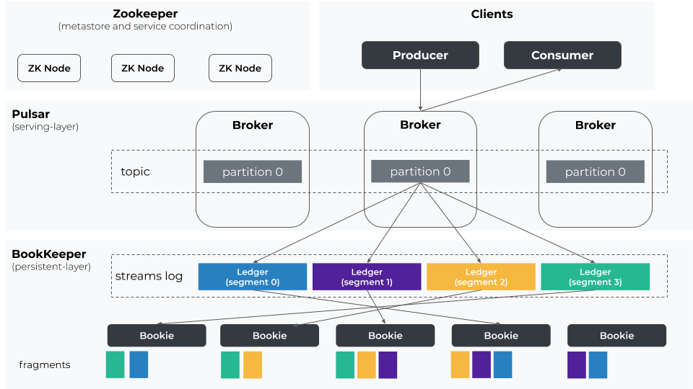
Task: Click the Bookie holding green and yellow fragments
Action: pyautogui.click(x=269, y=336)
